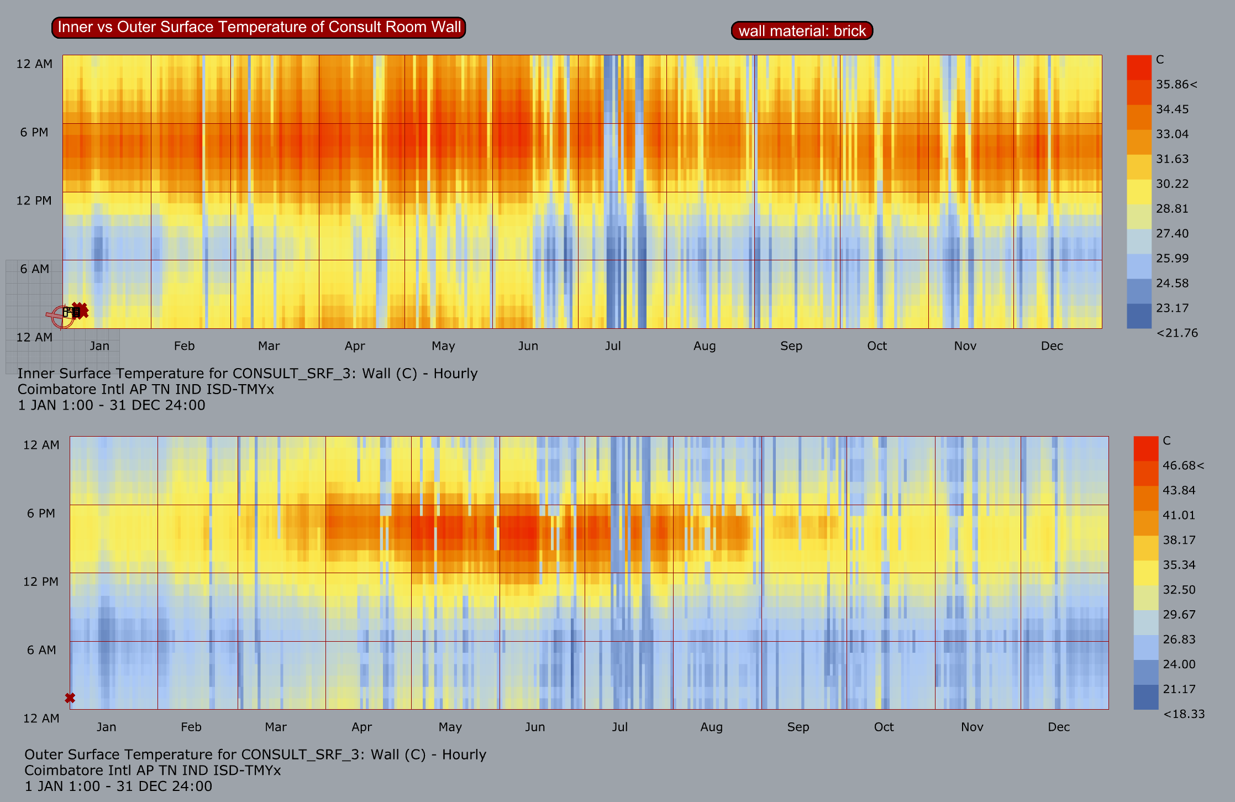The image size is (1235, 802).
Task: Click the 'Inner Surface Temperature for CONSULT_SRF_3' caption
Action: point(248,374)
